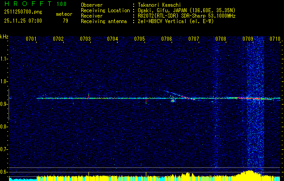Click the 0709 time marker

[x=248, y=38]
